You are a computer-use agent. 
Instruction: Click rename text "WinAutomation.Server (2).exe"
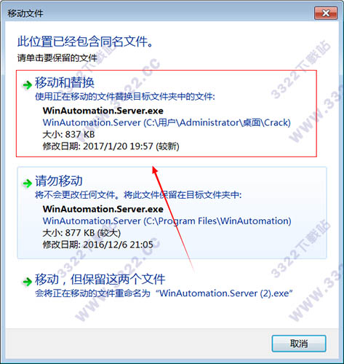(224, 293)
